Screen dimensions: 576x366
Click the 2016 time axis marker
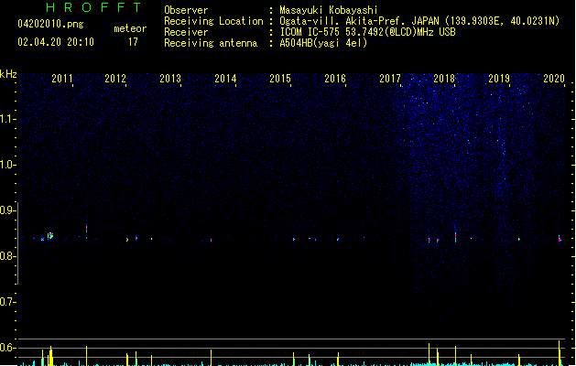point(335,78)
